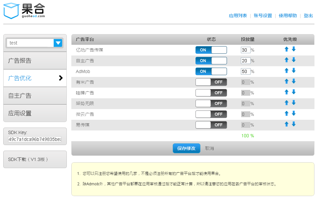Turn off 亿动广告传媒 switch
The width and height of the screenshot is (319, 197).
(x=211, y=50)
